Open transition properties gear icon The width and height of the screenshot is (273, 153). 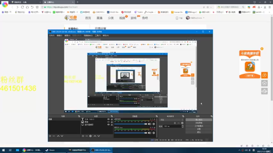(182, 123)
